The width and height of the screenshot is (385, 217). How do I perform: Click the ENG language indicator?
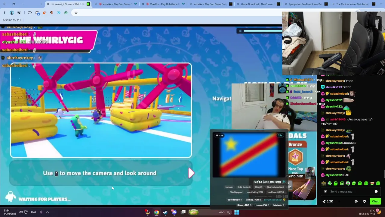[33, 212]
